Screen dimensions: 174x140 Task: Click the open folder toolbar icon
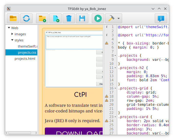(13, 18)
